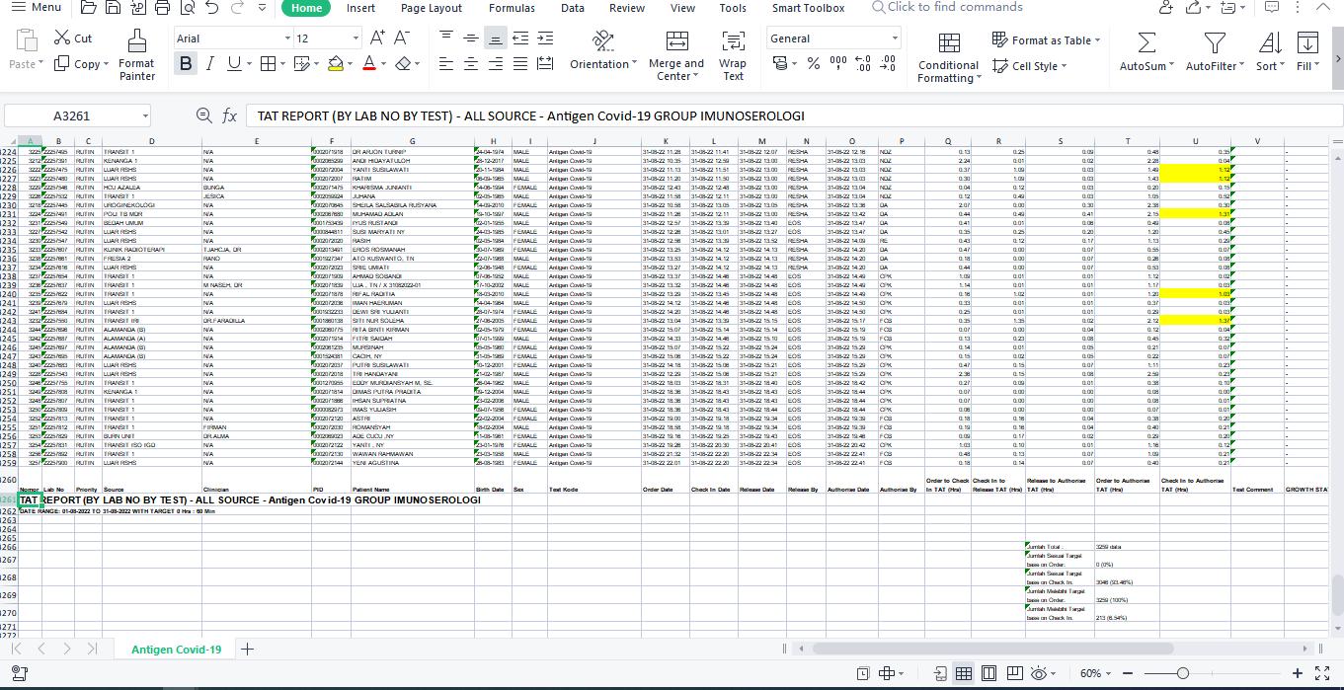
Task: Align text right
Action: pos(495,63)
